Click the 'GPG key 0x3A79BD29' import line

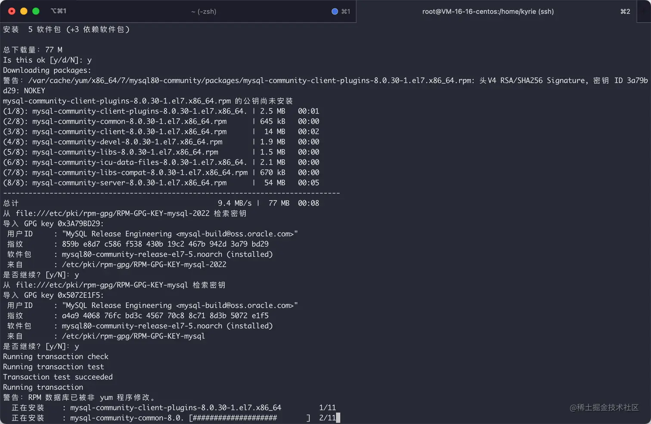53,224
